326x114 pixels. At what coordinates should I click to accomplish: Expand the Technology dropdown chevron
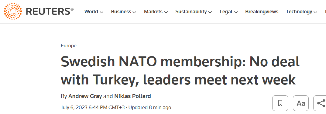coord(315,12)
